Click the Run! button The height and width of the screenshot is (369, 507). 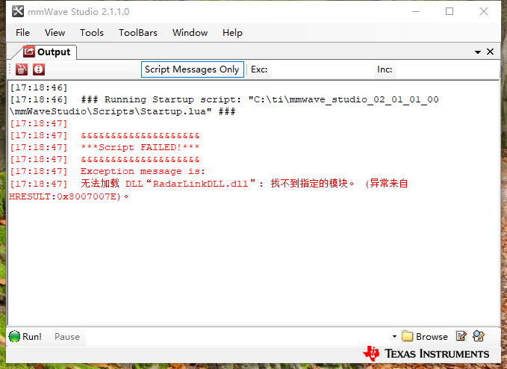point(25,337)
